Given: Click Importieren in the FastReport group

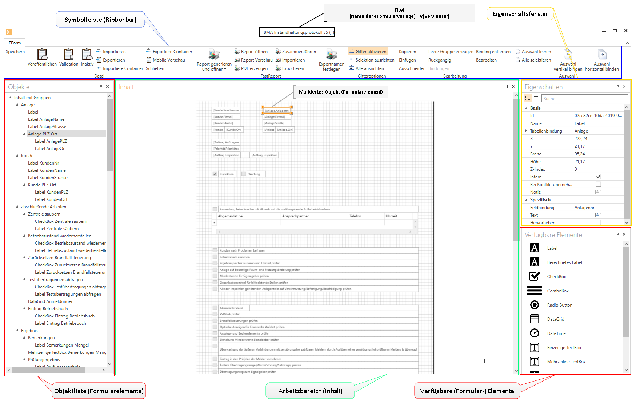Looking at the screenshot, I should pyautogui.click(x=290, y=60).
